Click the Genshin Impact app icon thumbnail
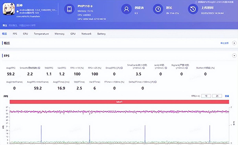 click(x=9, y=9)
